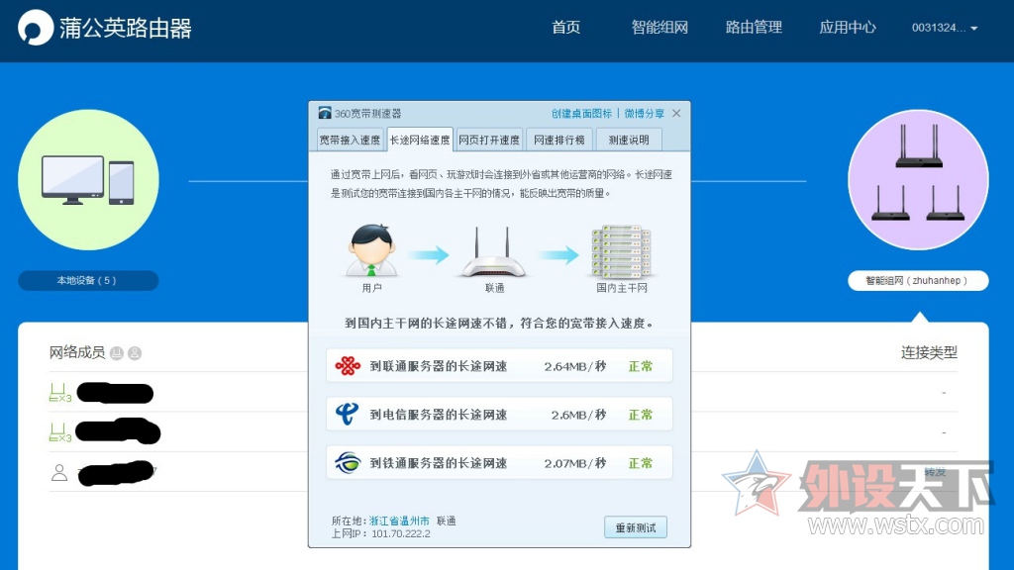The height and width of the screenshot is (570, 1014).
Task: Click the second X3 router member icon
Action: click(60, 432)
